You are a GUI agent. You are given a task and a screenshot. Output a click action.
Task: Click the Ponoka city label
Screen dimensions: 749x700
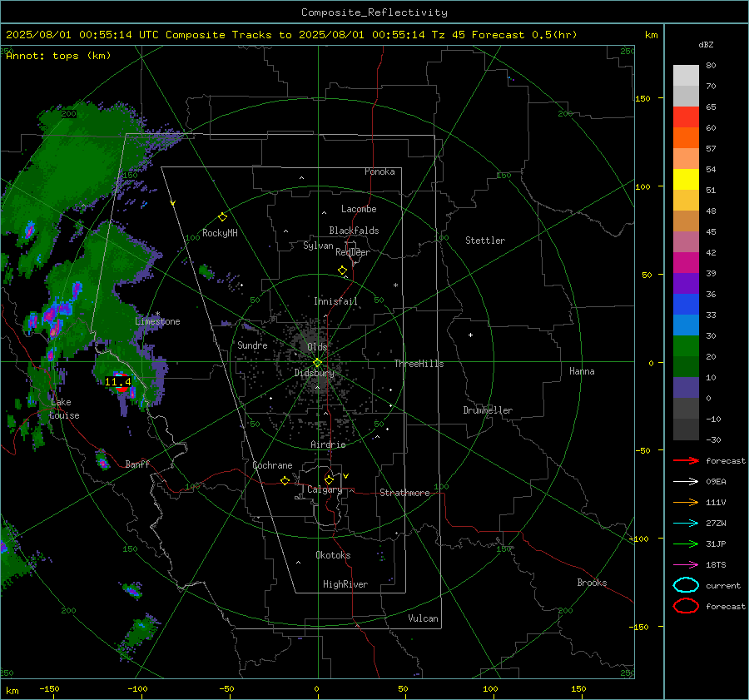(379, 171)
